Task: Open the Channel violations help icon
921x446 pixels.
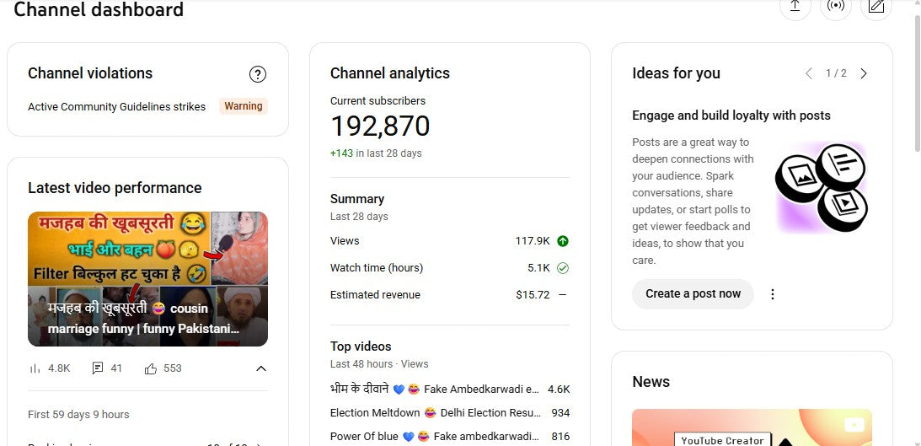Action: (x=258, y=74)
